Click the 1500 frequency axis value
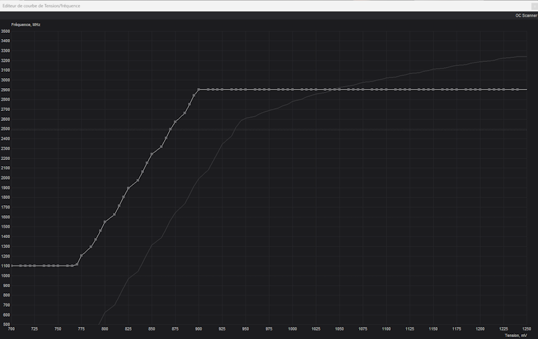The width and height of the screenshot is (538, 339). tap(5, 227)
